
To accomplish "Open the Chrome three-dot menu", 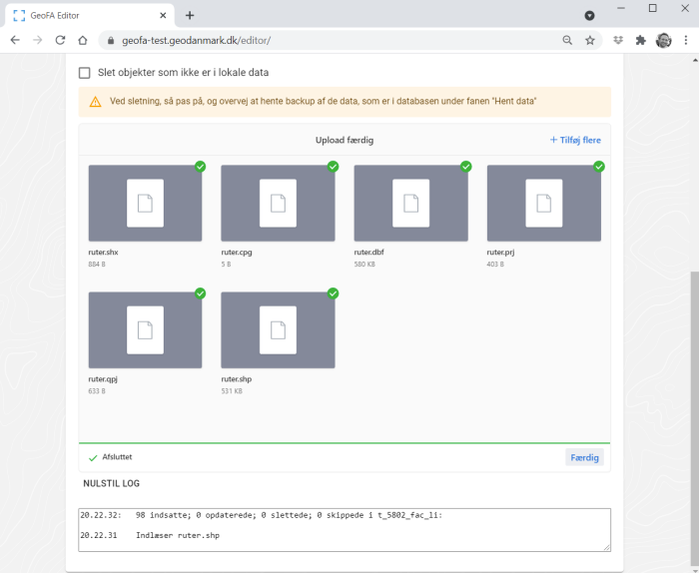I will pos(686,41).
